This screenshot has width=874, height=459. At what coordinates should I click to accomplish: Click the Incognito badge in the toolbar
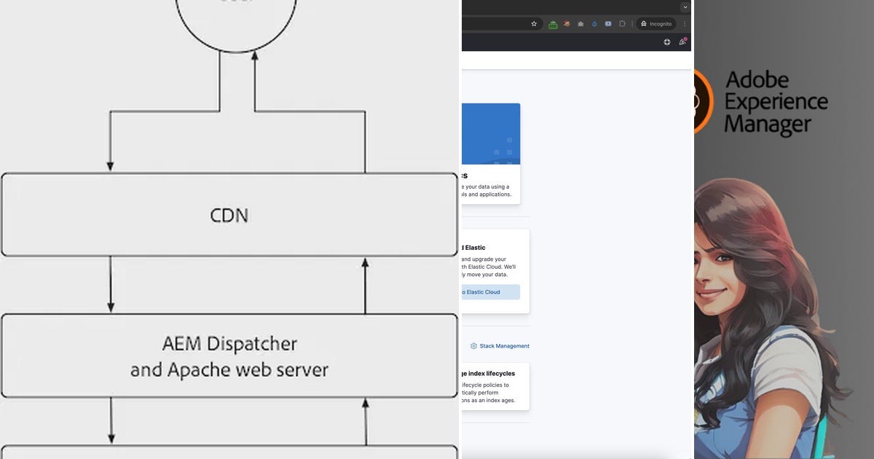[655, 23]
